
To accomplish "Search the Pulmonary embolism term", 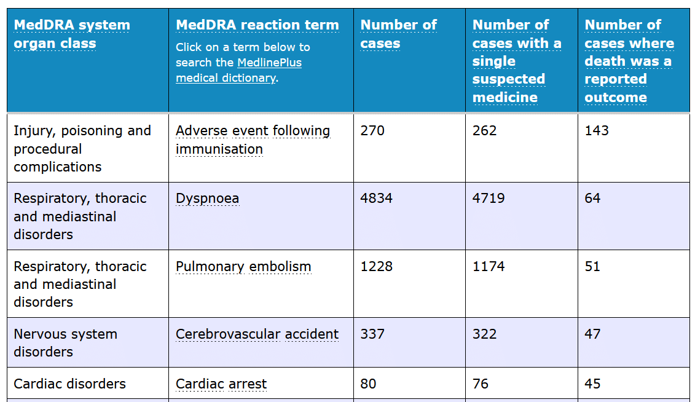I will [x=243, y=267].
